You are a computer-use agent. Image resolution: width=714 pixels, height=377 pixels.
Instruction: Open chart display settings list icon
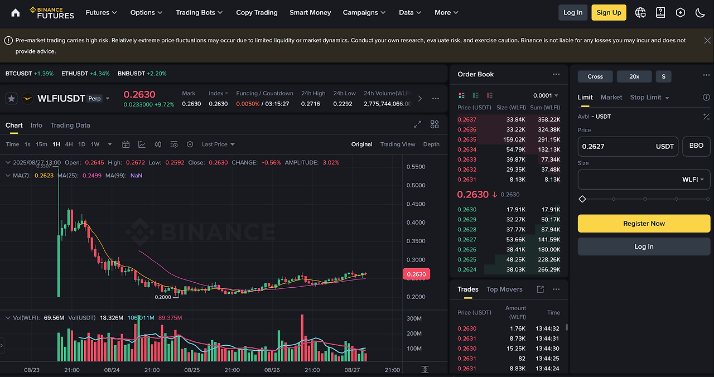tap(174, 144)
